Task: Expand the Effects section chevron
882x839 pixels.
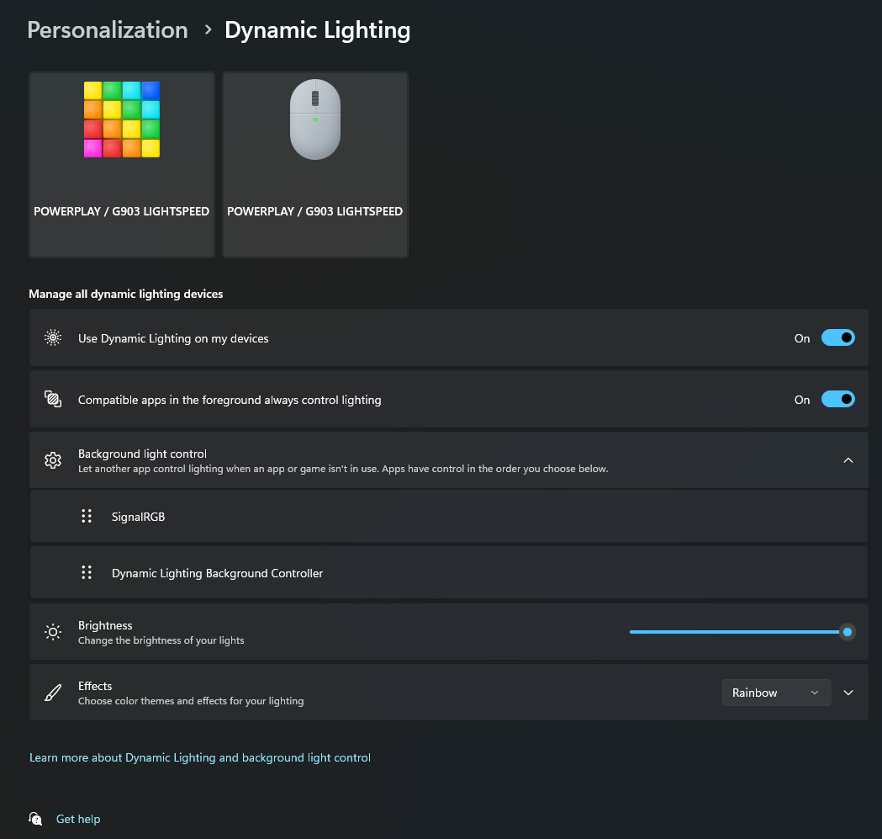Action: [x=848, y=693]
